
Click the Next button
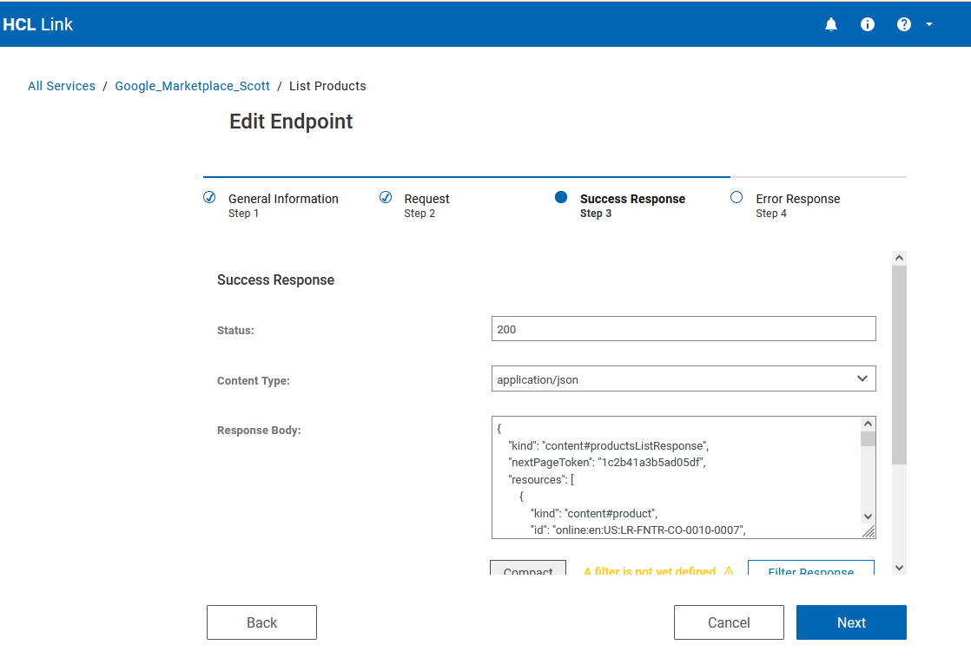851,622
